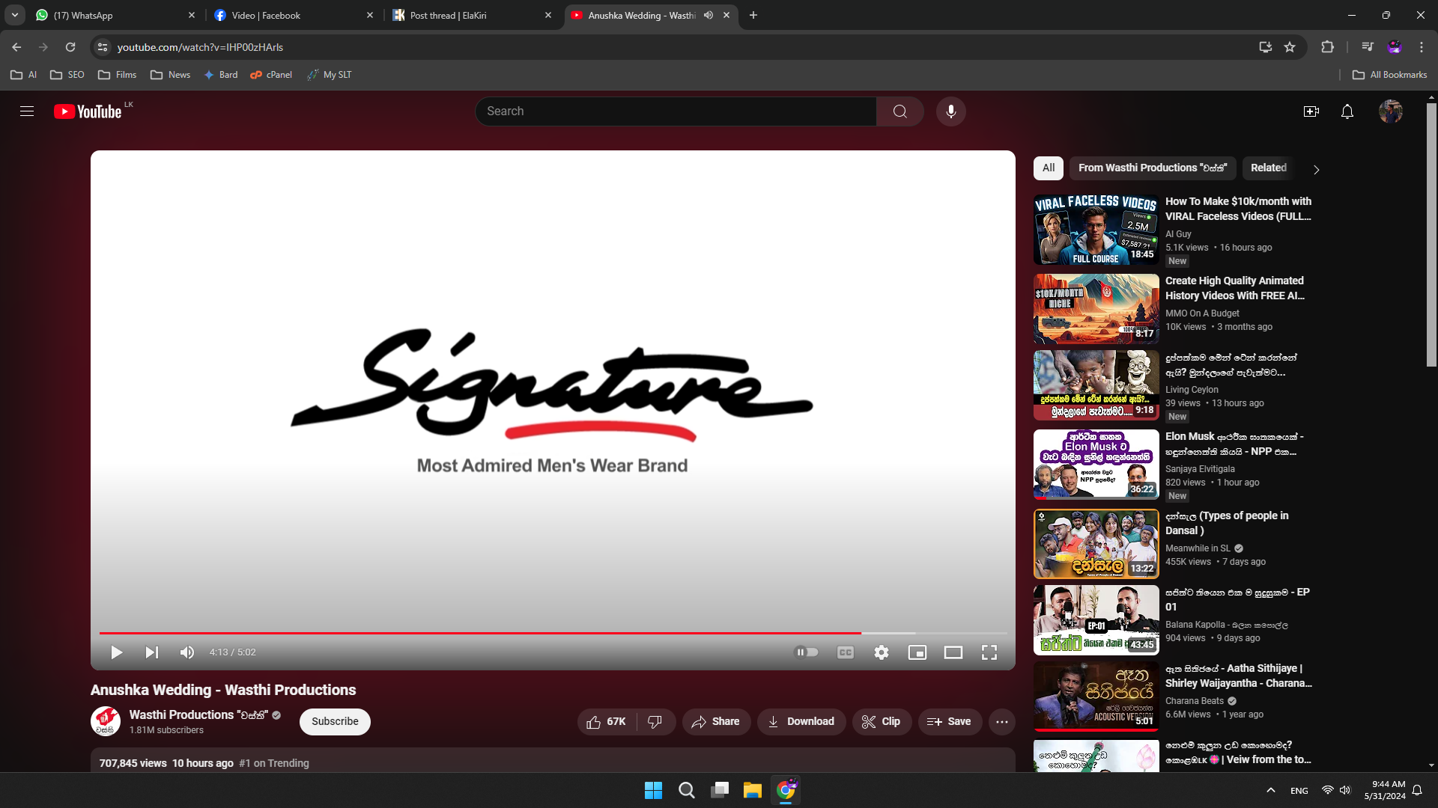Switch to miniplayer
Screen dimensions: 1438x808
(917, 652)
